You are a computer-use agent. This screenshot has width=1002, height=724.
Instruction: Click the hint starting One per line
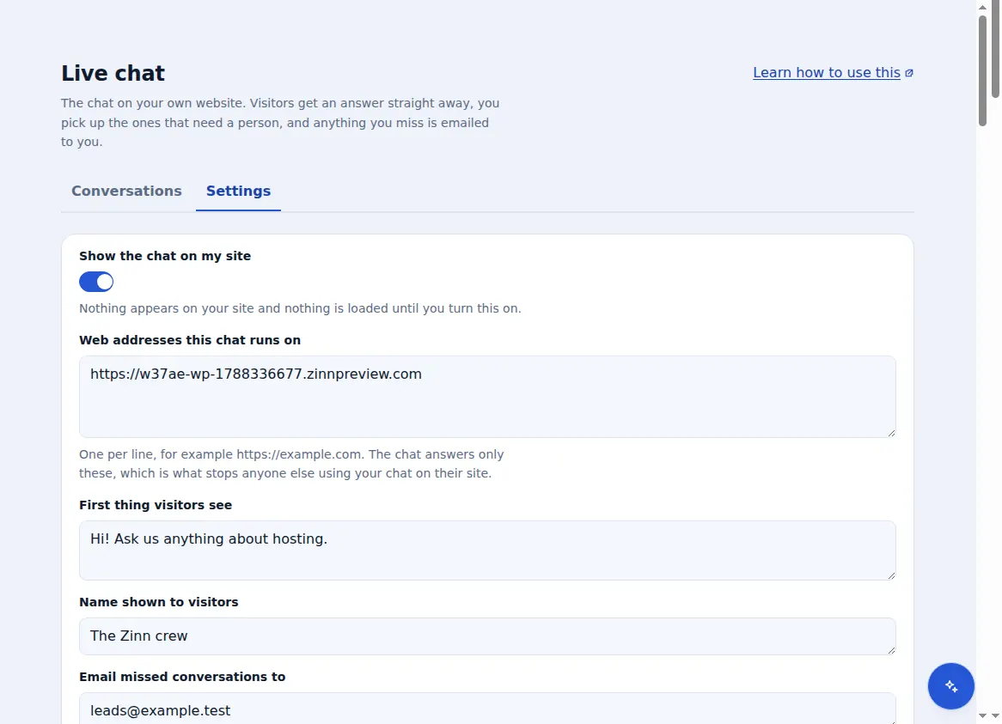(x=291, y=464)
